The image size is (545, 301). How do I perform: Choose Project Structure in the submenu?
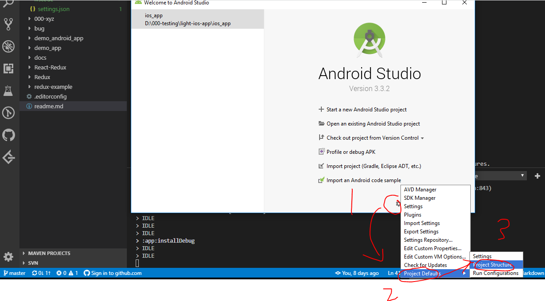click(496, 265)
